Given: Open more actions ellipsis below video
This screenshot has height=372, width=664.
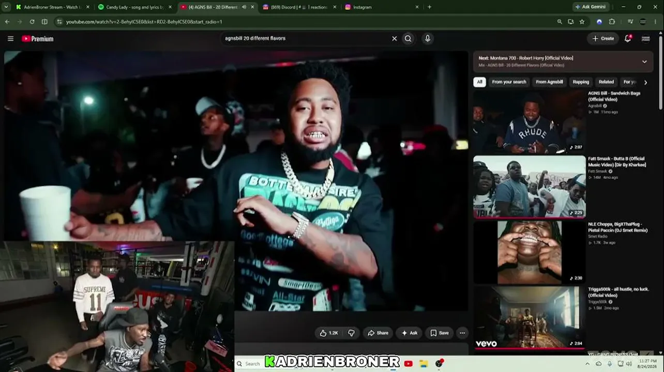Looking at the screenshot, I should 462,333.
